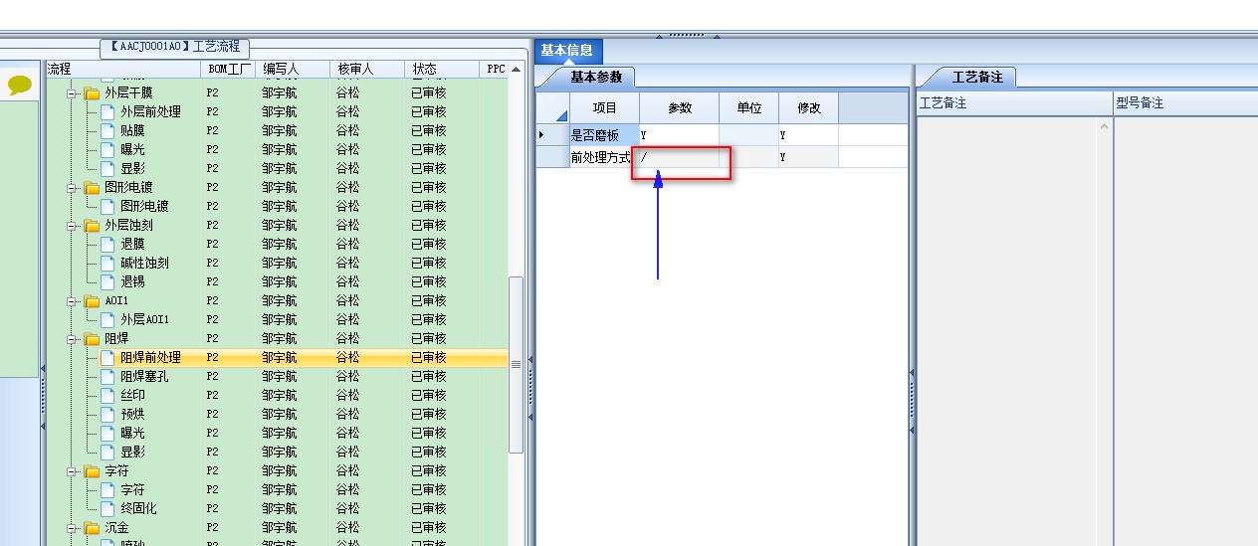
Task: Click the 沉金 folder icon
Action: [93, 527]
